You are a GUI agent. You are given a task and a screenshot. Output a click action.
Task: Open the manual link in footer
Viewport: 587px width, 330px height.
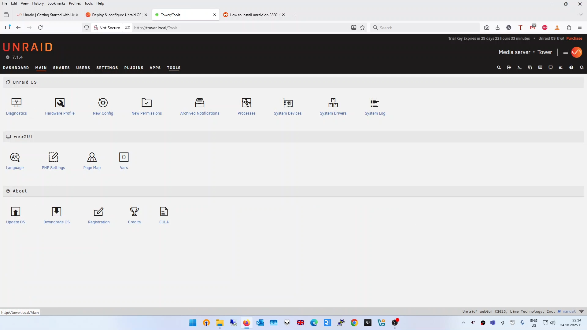click(x=569, y=311)
